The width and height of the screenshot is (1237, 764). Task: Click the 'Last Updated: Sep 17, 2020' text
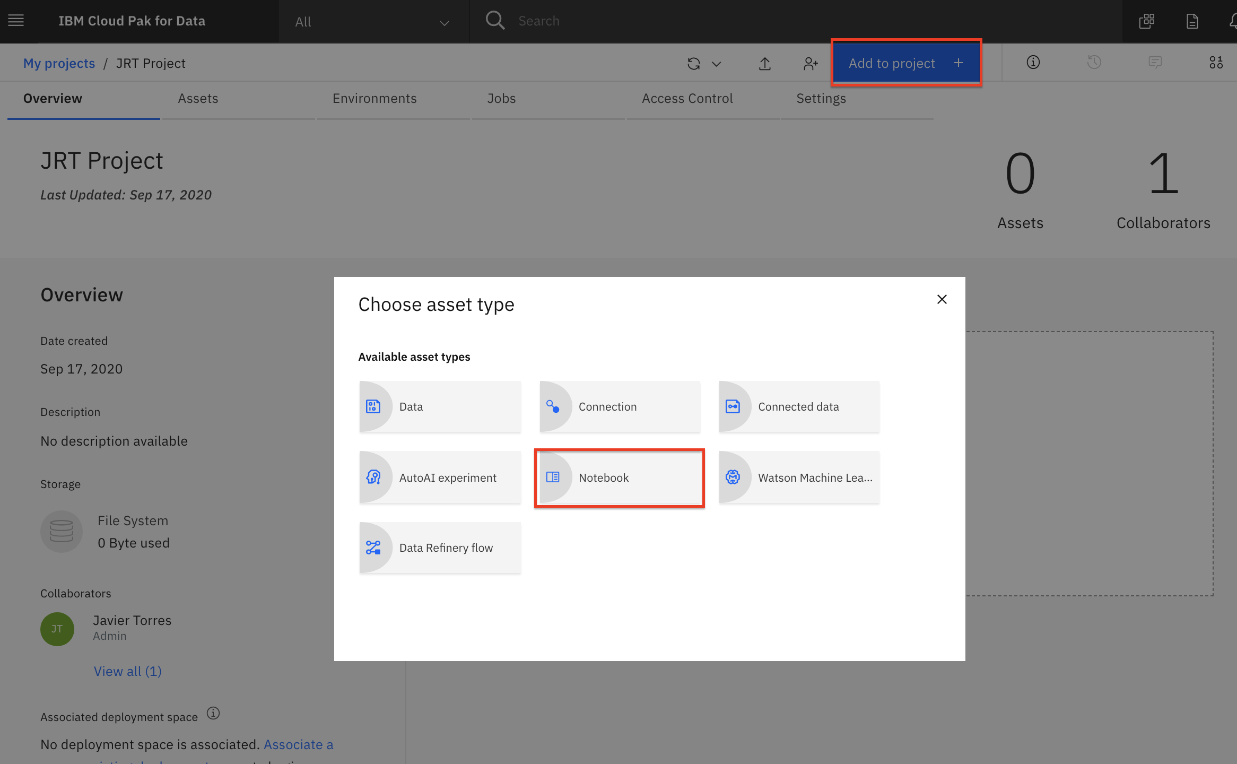[126, 195]
